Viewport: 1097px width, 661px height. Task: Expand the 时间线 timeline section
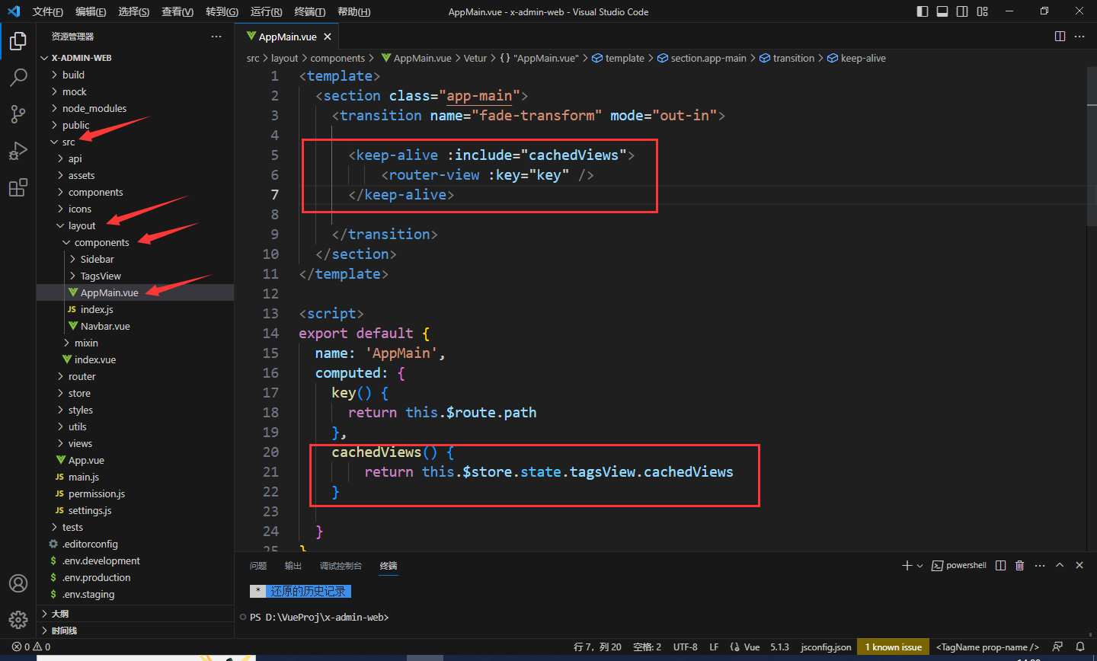pyautogui.click(x=135, y=630)
